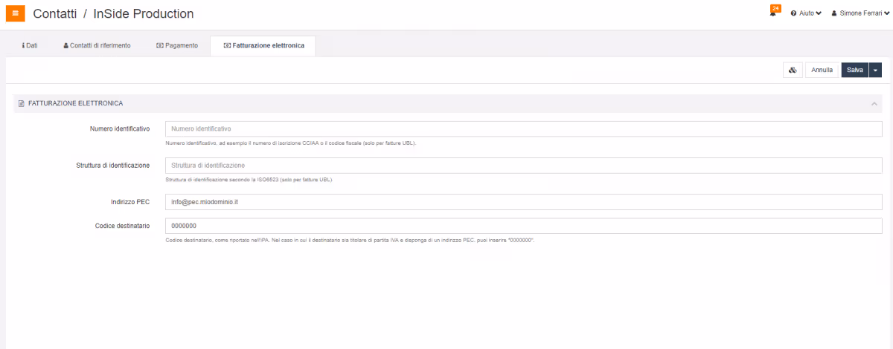
Task: Click the icon button left of Annulla
Action: [x=793, y=70]
